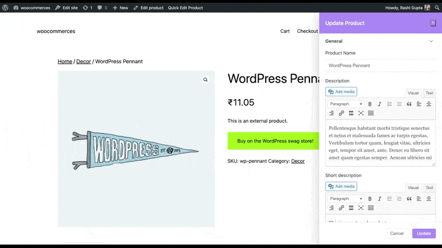Viewport: 442px width, 248px height.
Task: Open the woocommerces dashboard menu
Action: (31, 8)
